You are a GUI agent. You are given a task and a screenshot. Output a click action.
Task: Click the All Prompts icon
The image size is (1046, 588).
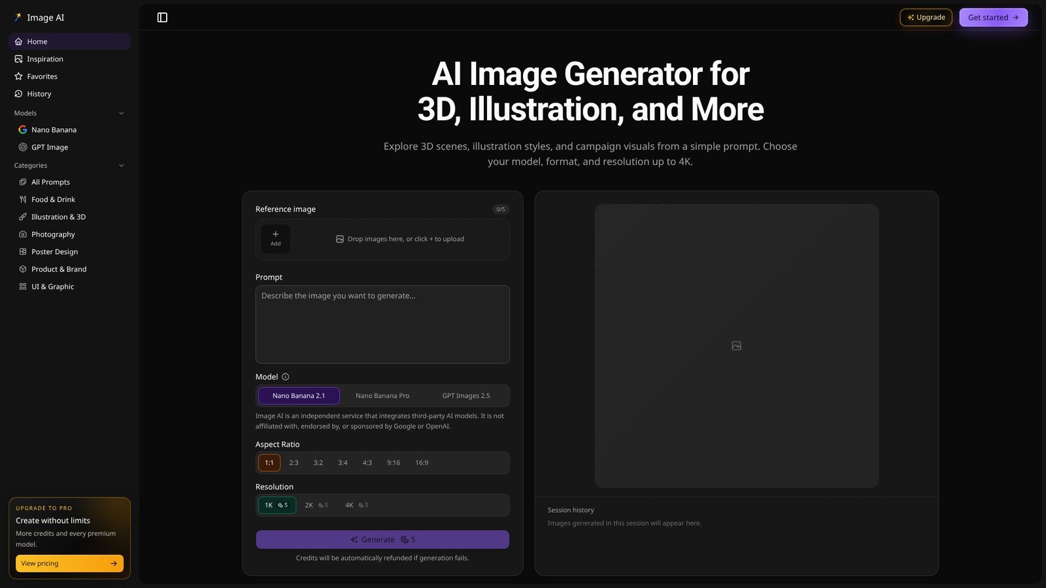pos(23,182)
